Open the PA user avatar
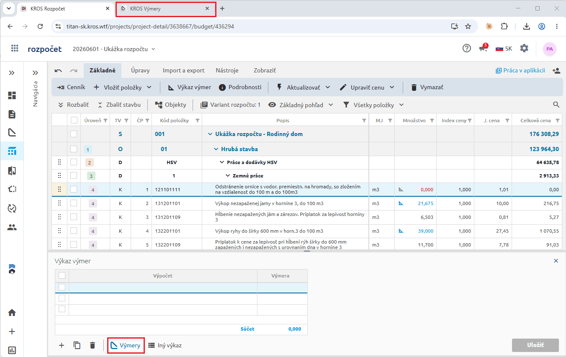 (550, 49)
